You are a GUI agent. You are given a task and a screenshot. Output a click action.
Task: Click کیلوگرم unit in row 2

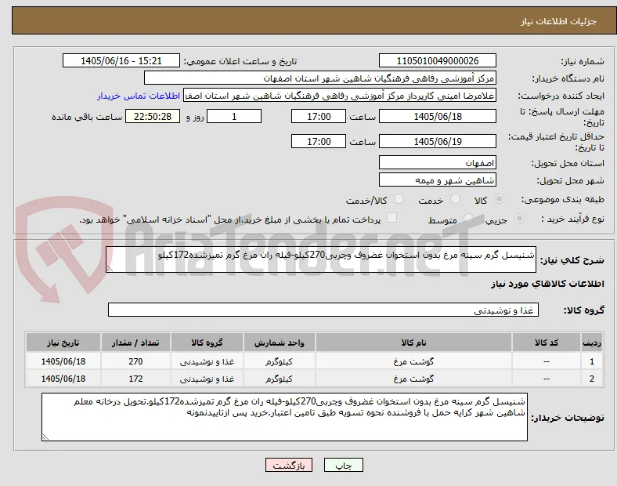279,379
